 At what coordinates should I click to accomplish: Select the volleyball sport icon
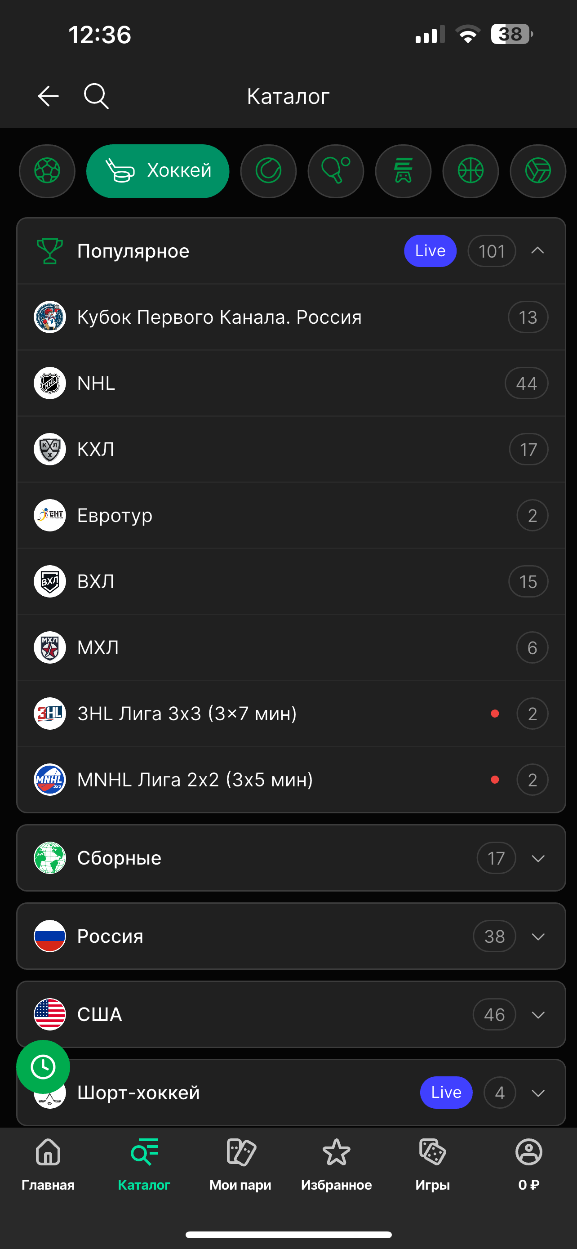pos(538,171)
